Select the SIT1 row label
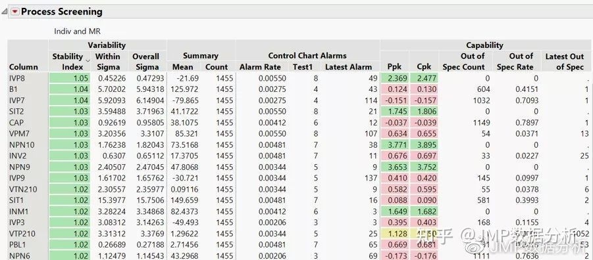 [x=16, y=200]
